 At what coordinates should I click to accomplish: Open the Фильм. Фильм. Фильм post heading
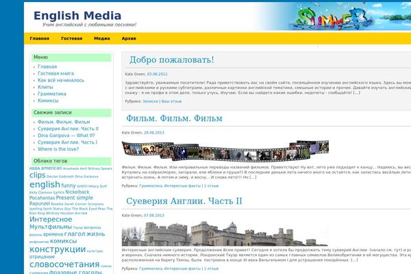click(174, 119)
